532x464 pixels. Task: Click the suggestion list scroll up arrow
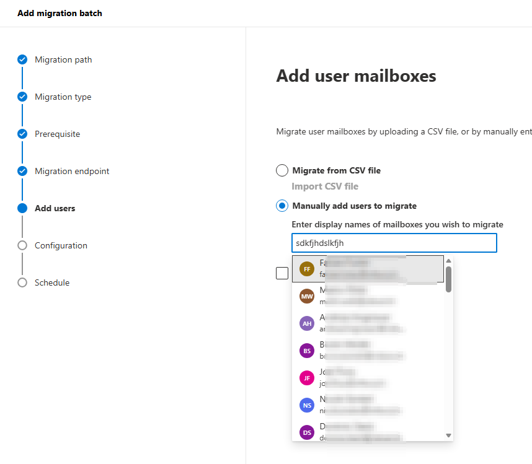click(448, 261)
